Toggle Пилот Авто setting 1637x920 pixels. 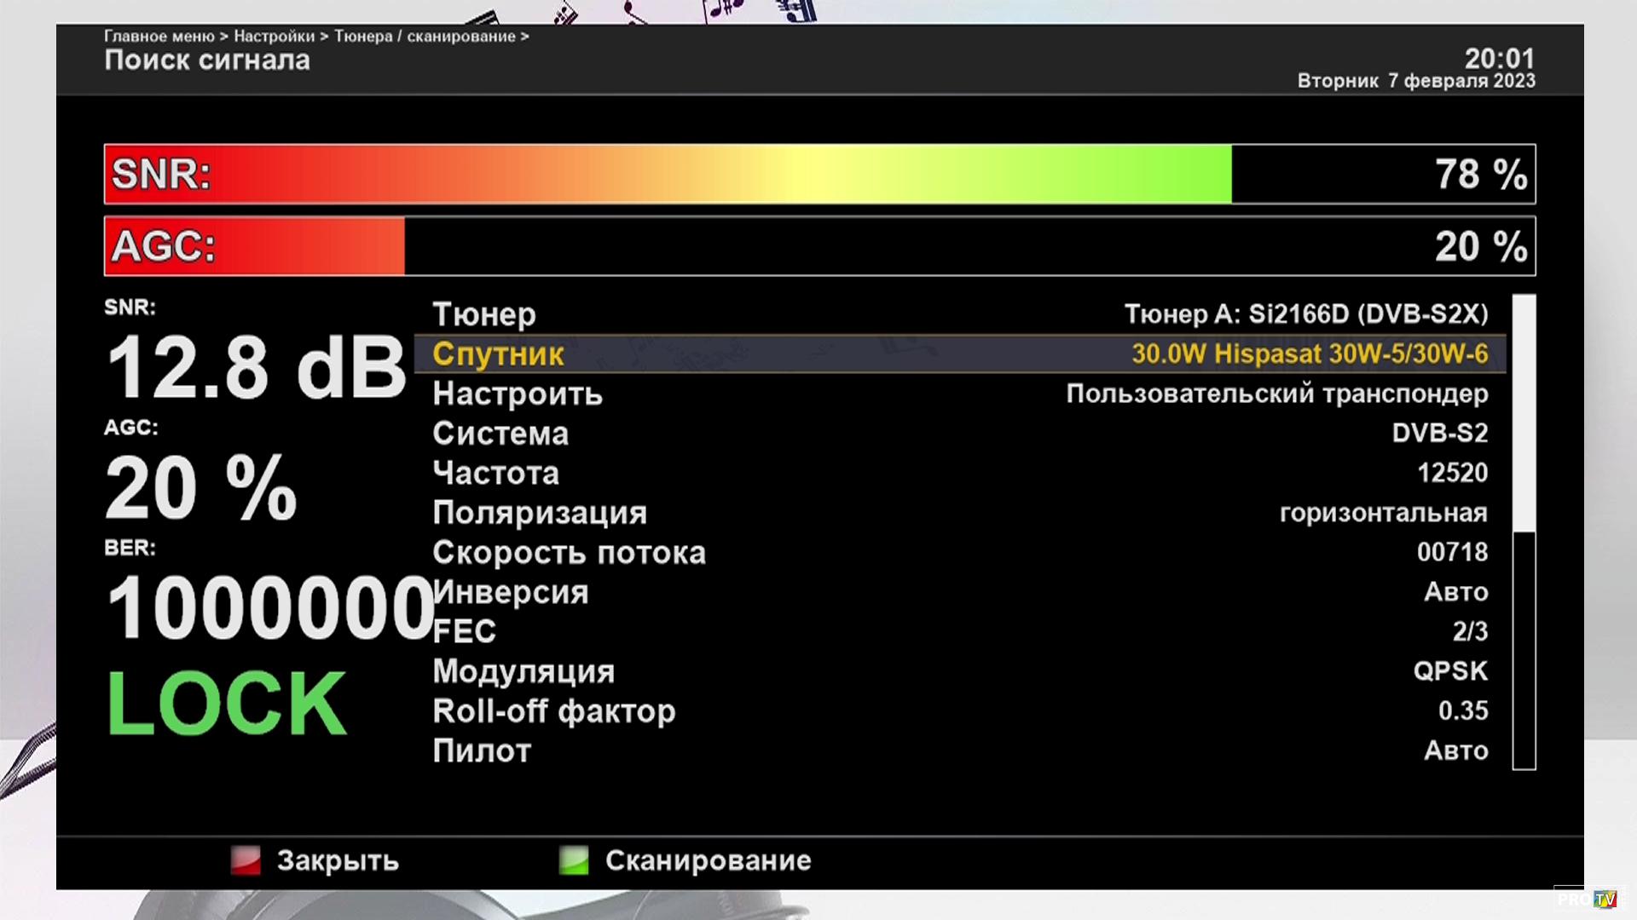click(1455, 750)
